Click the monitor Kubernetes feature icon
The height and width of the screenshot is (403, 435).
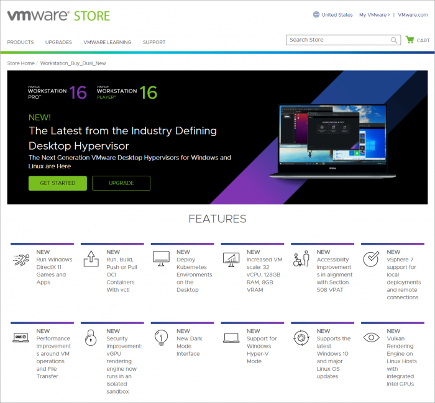tap(161, 258)
